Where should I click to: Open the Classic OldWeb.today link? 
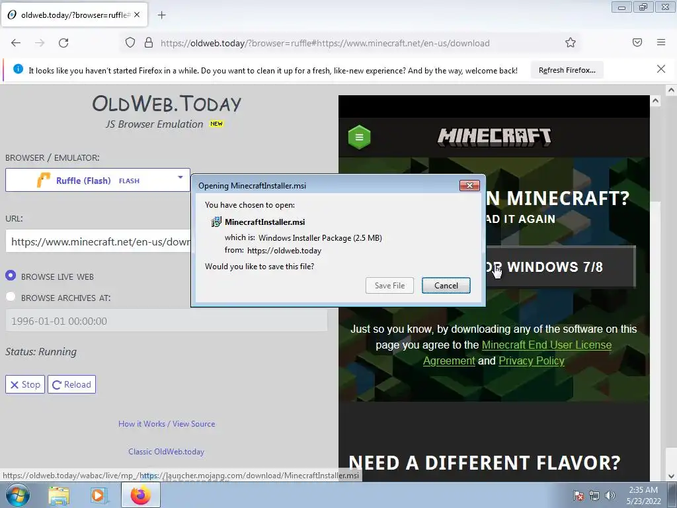pos(166,451)
